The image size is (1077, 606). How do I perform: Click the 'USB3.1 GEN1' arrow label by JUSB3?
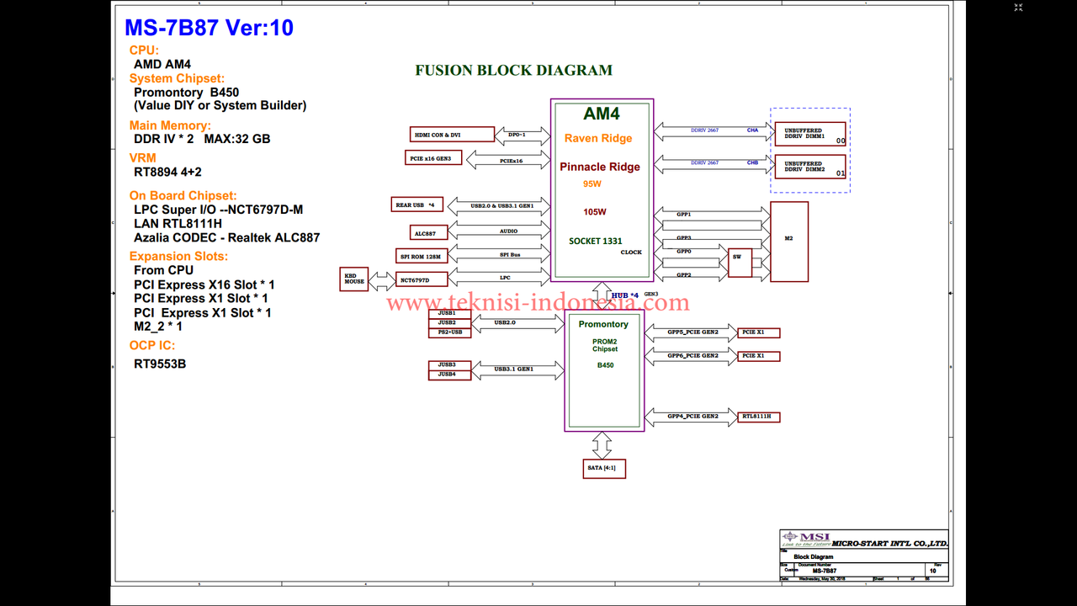click(515, 369)
